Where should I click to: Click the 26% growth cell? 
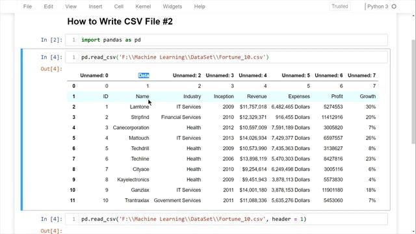(370, 138)
